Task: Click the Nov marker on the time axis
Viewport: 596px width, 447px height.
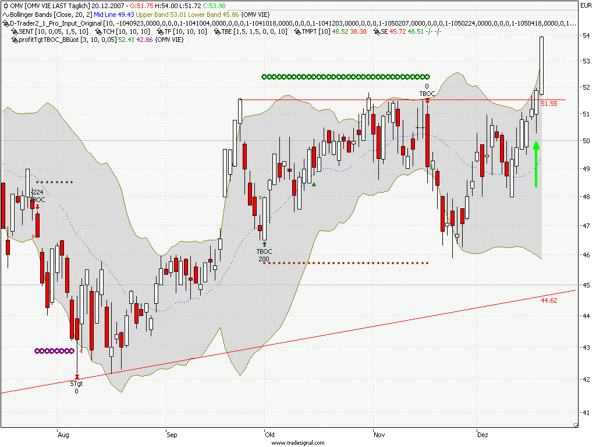Action: pos(379,434)
